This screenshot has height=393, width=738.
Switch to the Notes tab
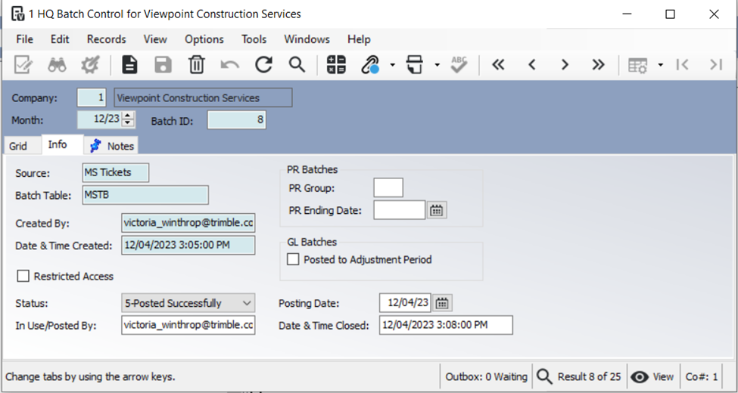coord(112,146)
